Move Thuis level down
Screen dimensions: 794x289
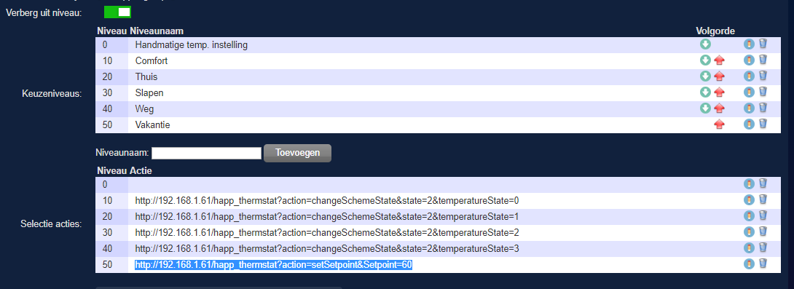point(705,76)
